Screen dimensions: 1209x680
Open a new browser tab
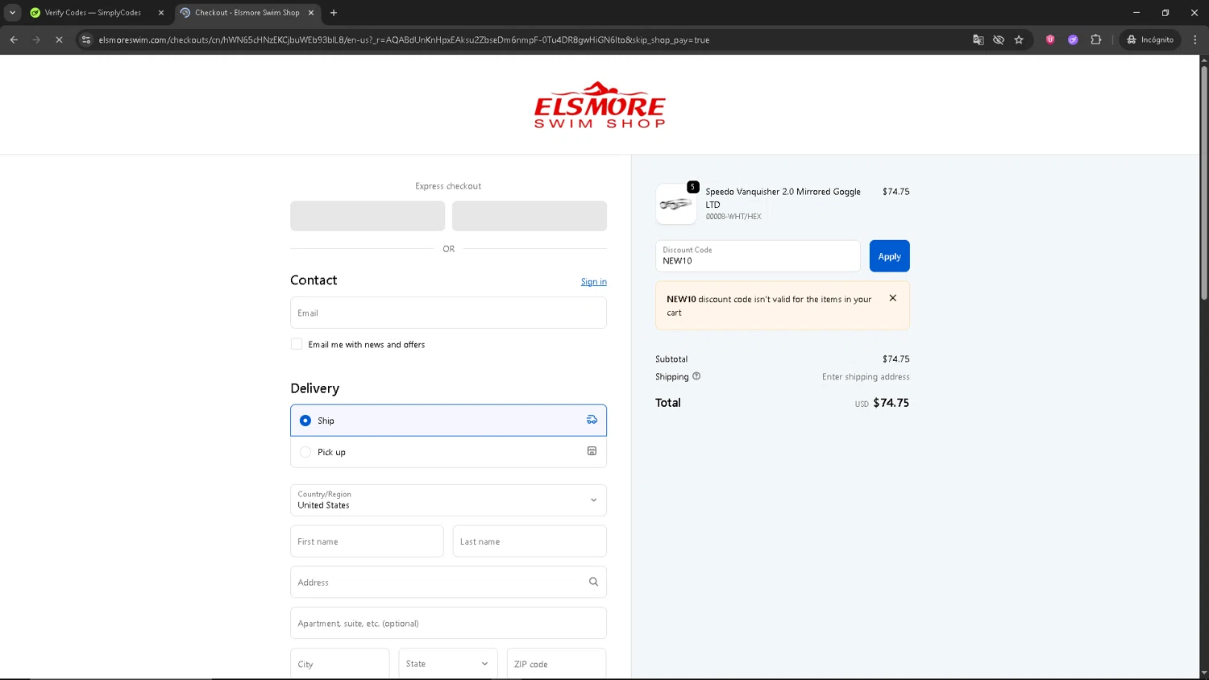pos(334,13)
